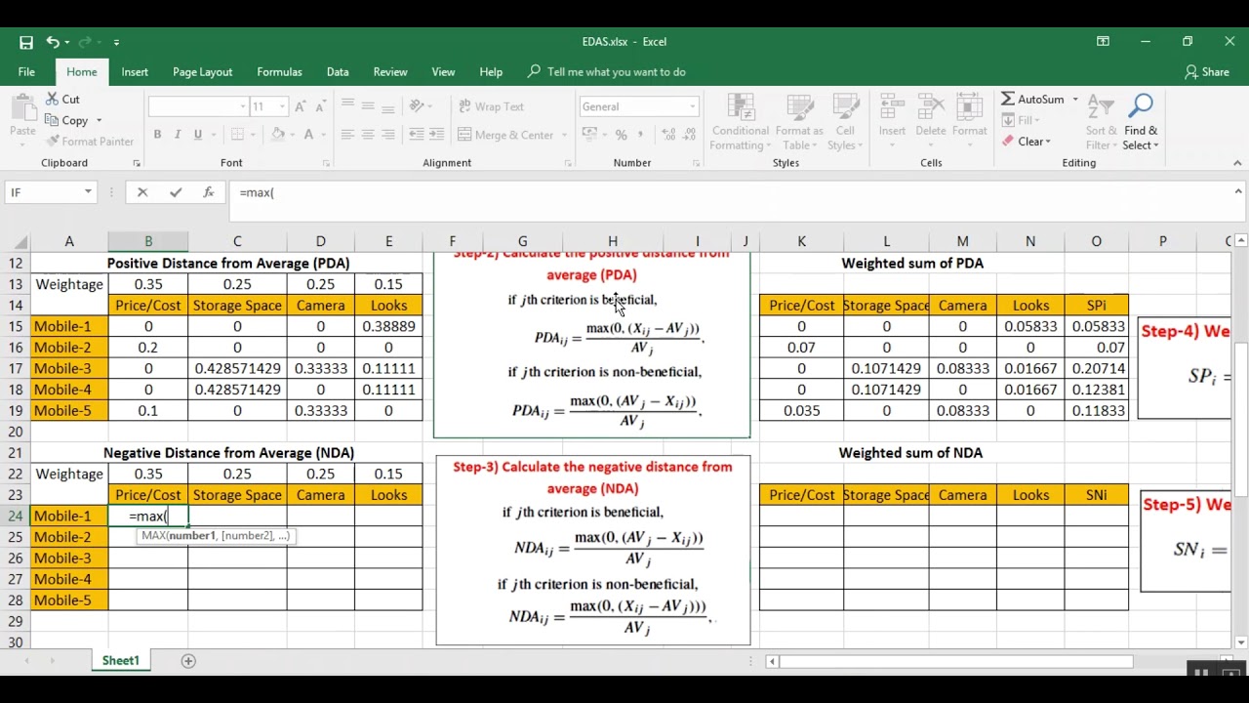Collapse the ribbon with the arrow
1249x703 pixels.
[1237, 163]
